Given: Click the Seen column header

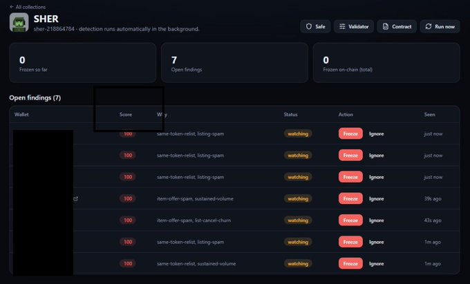Looking at the screenshot, I should (x=429, y=115).
